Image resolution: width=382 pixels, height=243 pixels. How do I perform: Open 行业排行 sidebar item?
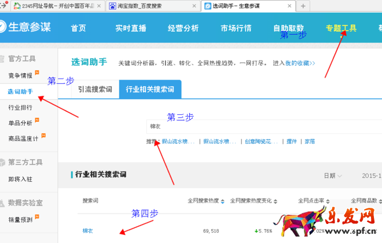click(20, 107)
